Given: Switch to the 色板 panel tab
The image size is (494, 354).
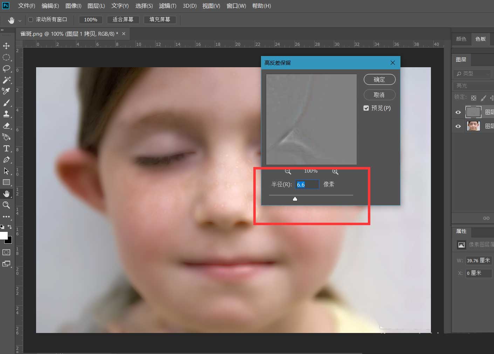Looking at the screenshot, I should (481, 39).
